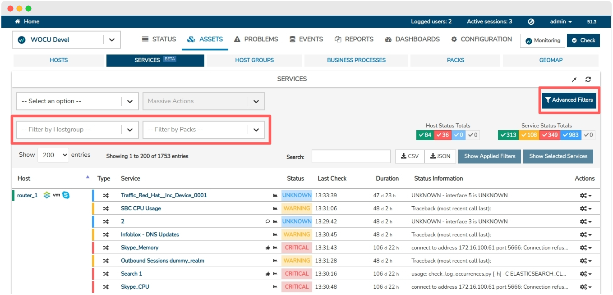Open the admin user dropdown

pyautogui.click(x=561, y=22)
